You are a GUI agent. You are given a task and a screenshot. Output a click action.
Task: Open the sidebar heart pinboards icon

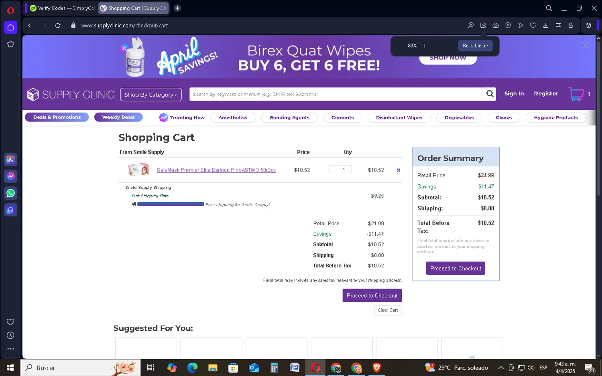tap(10, 322)
